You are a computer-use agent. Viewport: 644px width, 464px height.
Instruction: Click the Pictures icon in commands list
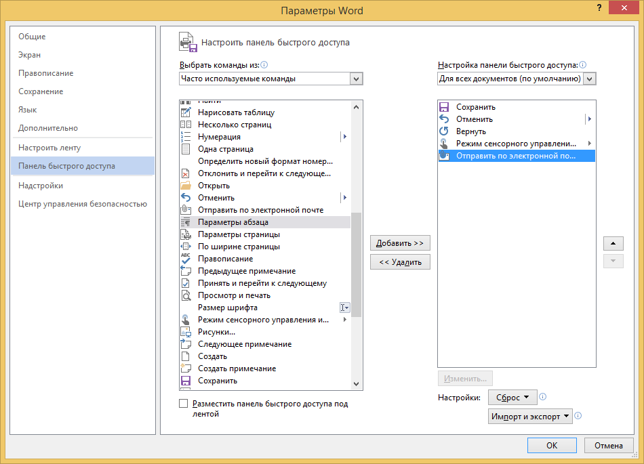(186, 332)
